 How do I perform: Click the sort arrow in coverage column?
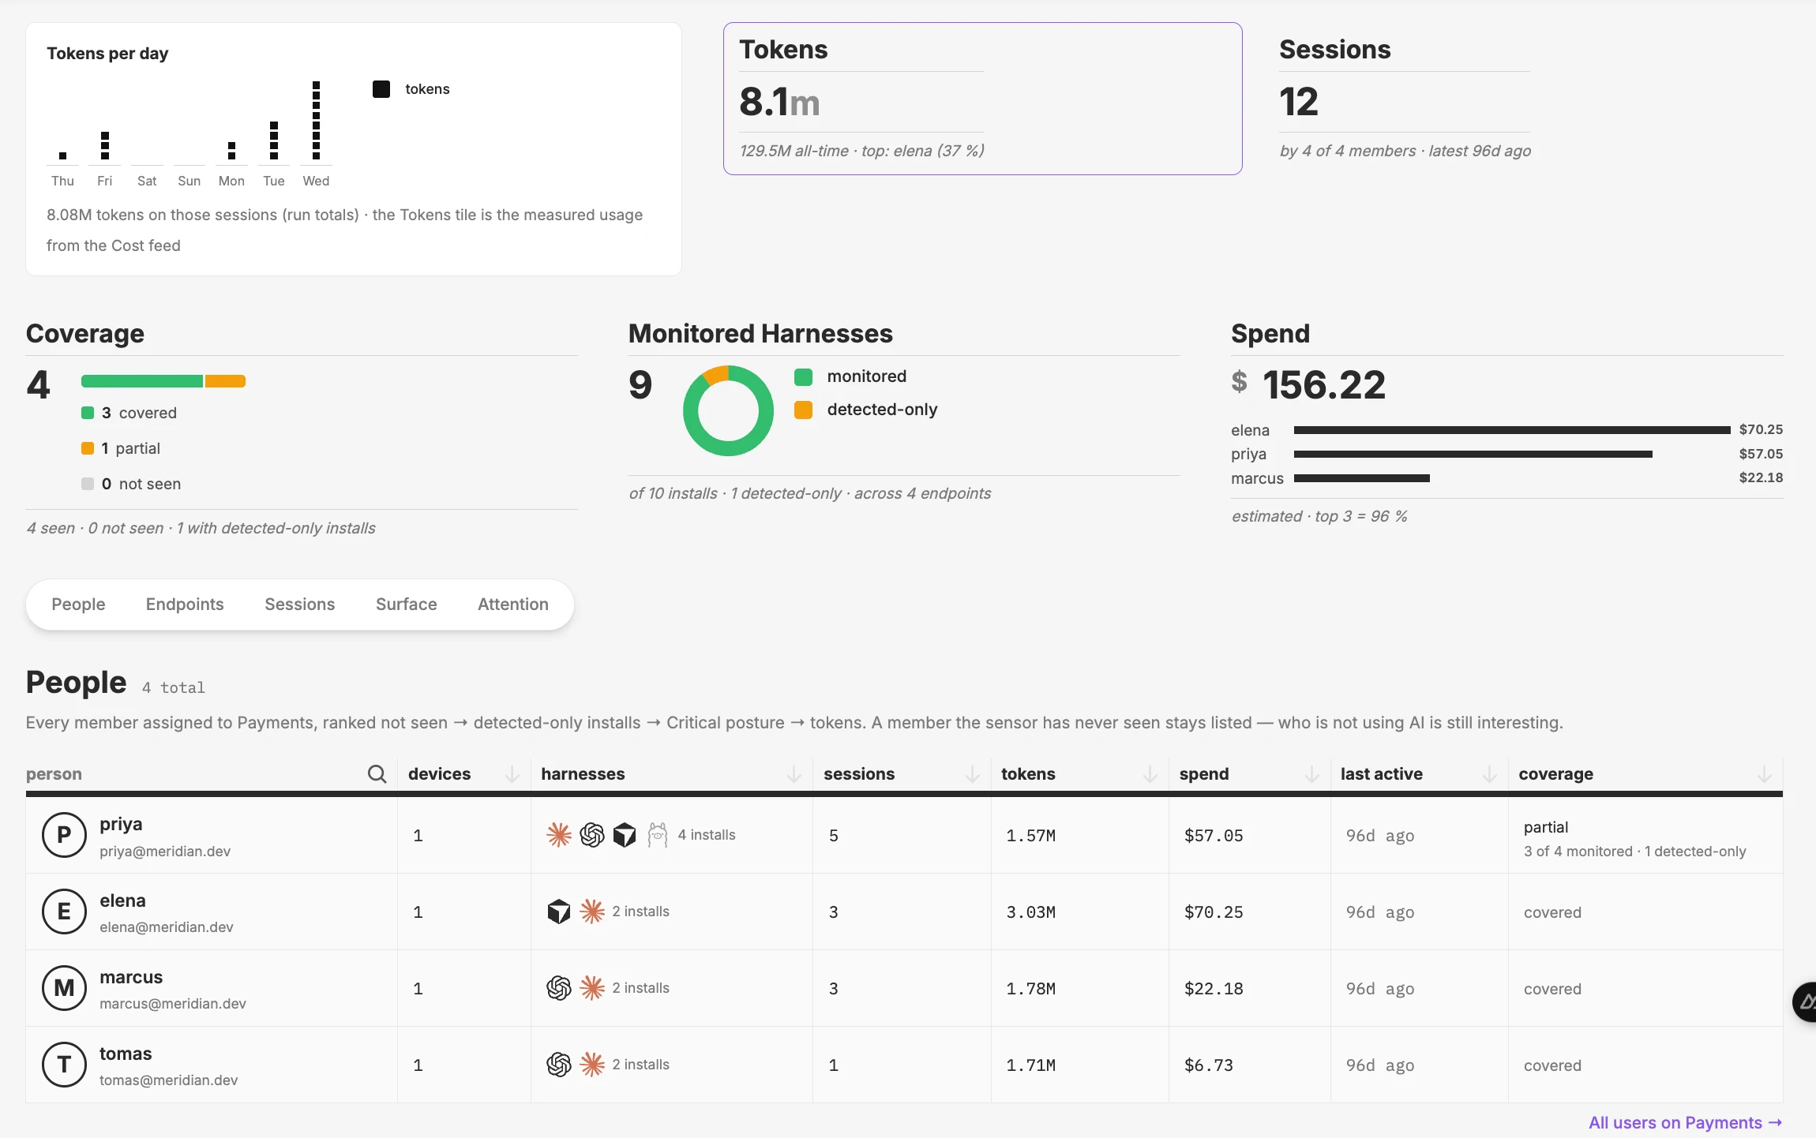click(x=1765, y=774)
